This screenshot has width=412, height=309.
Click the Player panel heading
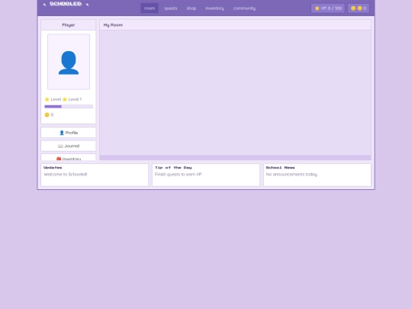(69, 25)
